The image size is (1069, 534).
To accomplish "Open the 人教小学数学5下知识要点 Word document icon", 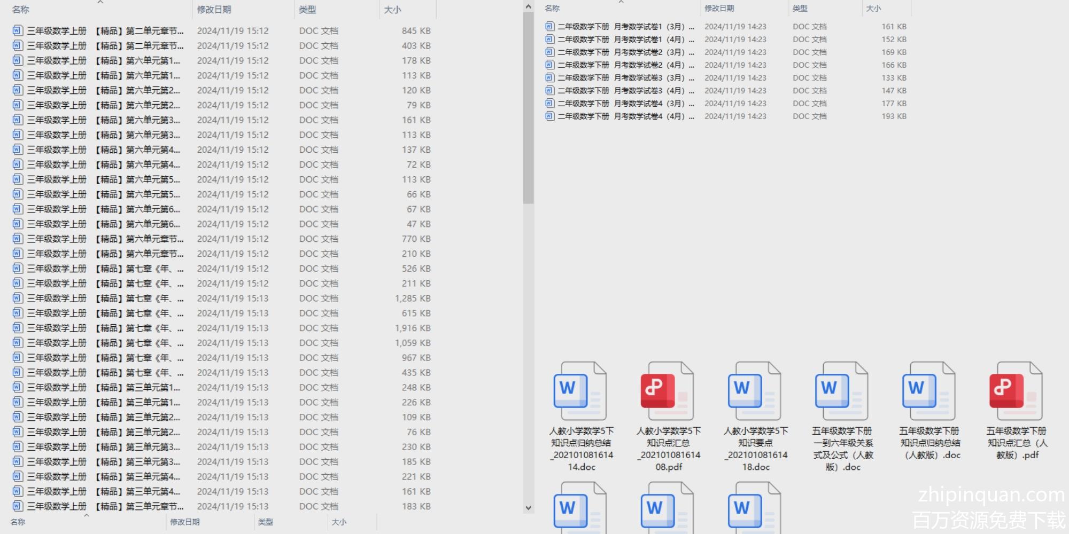I will (x=755, y=391).
